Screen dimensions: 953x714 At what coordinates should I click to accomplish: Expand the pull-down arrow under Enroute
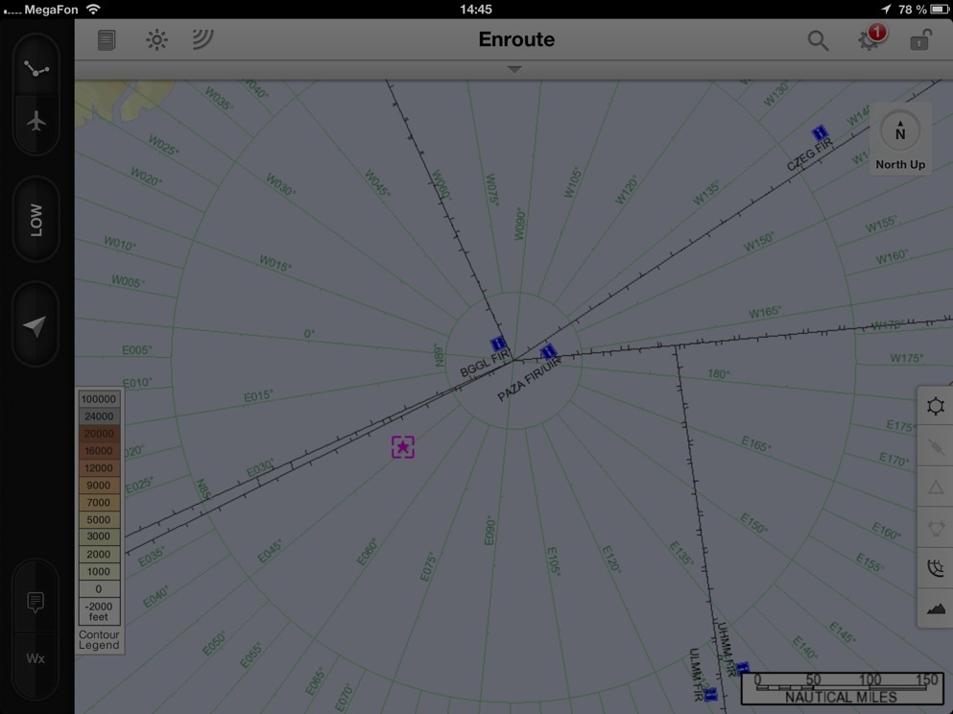[x=514, y=69]
